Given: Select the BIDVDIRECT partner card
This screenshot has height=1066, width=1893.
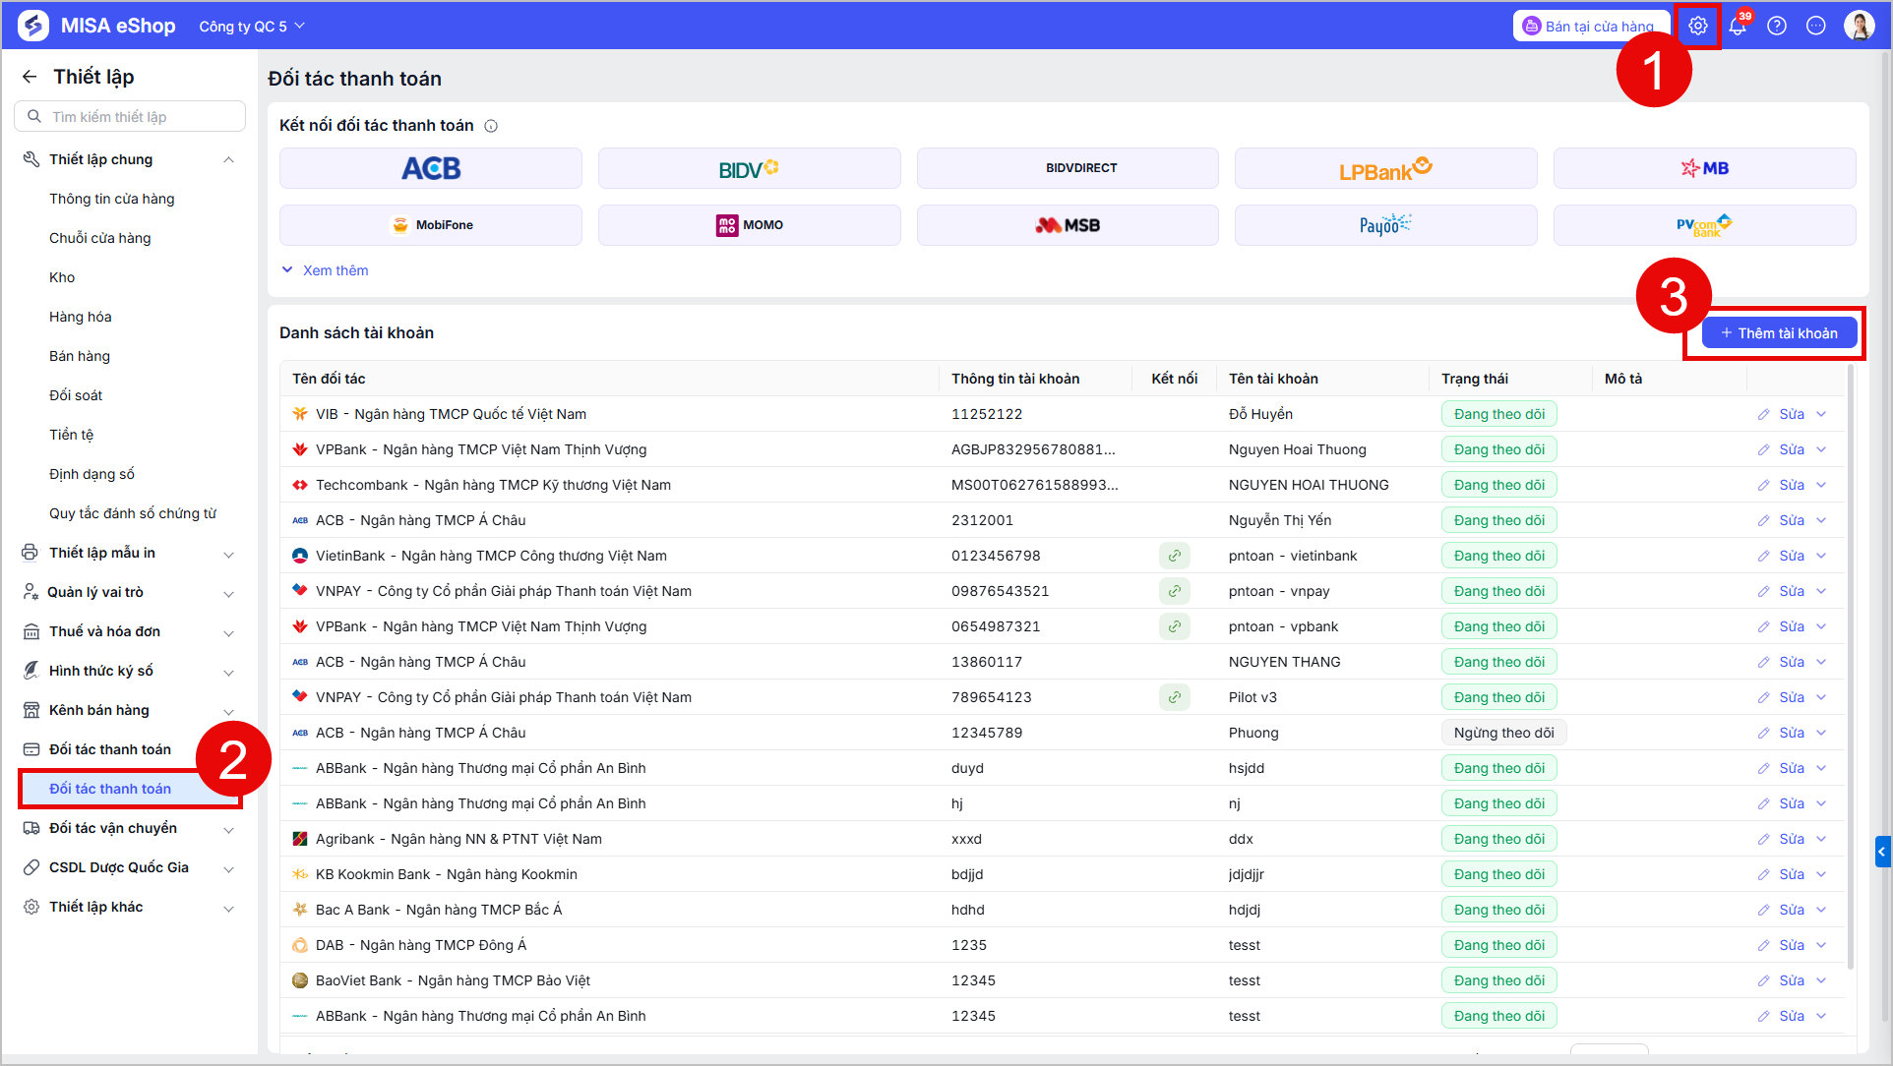Looking at the screenshot, I should (1068, 168).
